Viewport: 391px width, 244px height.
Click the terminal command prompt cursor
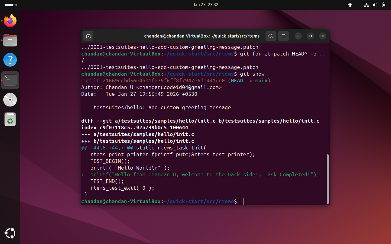(242, 201)
